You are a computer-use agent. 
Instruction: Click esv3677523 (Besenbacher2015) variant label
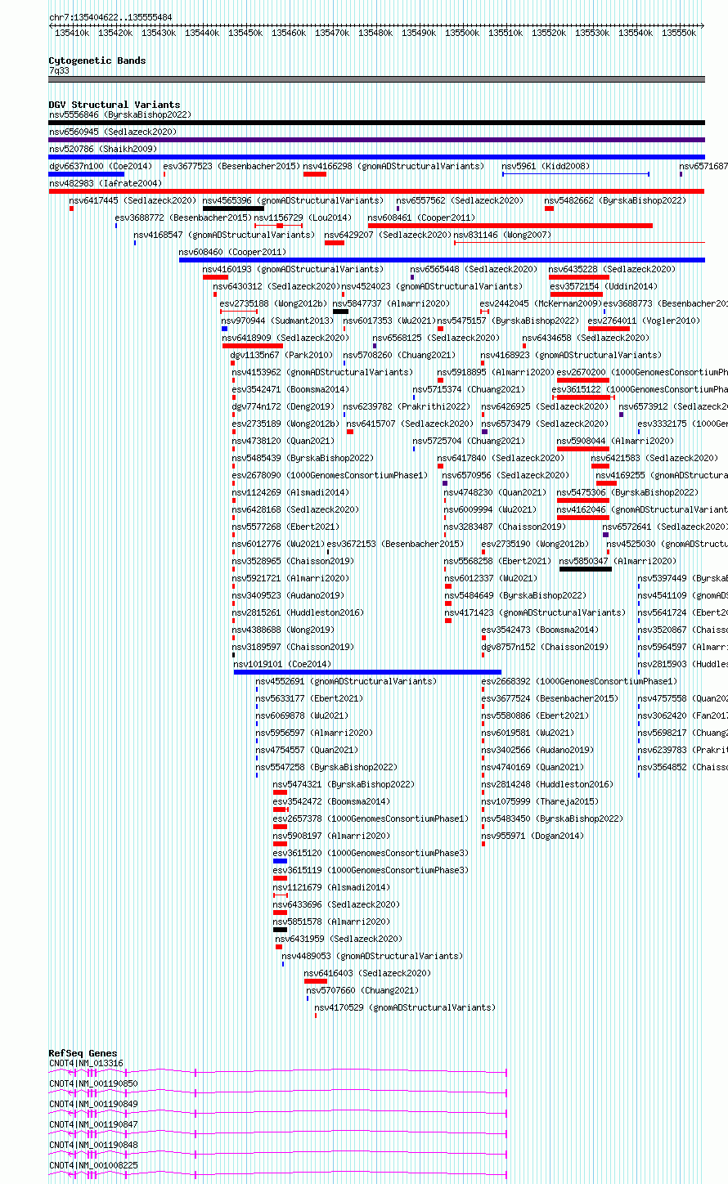click(231, 166)
